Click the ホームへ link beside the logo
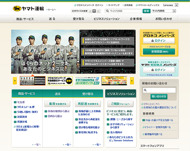 pos(51,10)
